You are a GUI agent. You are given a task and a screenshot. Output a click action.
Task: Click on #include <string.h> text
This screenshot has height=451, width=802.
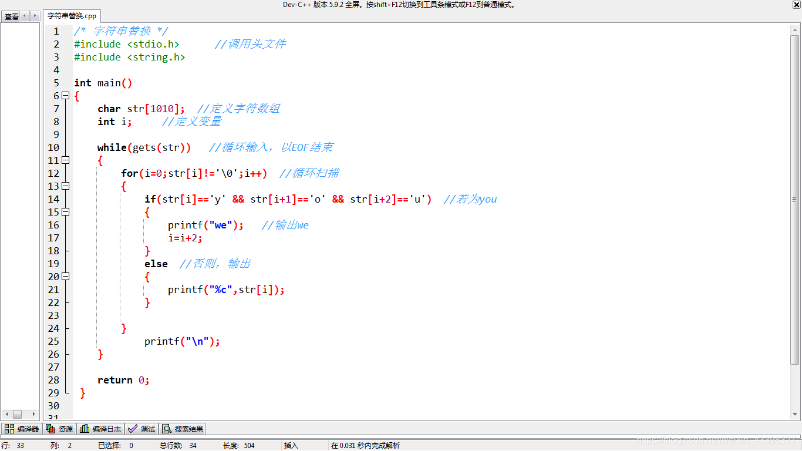130,57
